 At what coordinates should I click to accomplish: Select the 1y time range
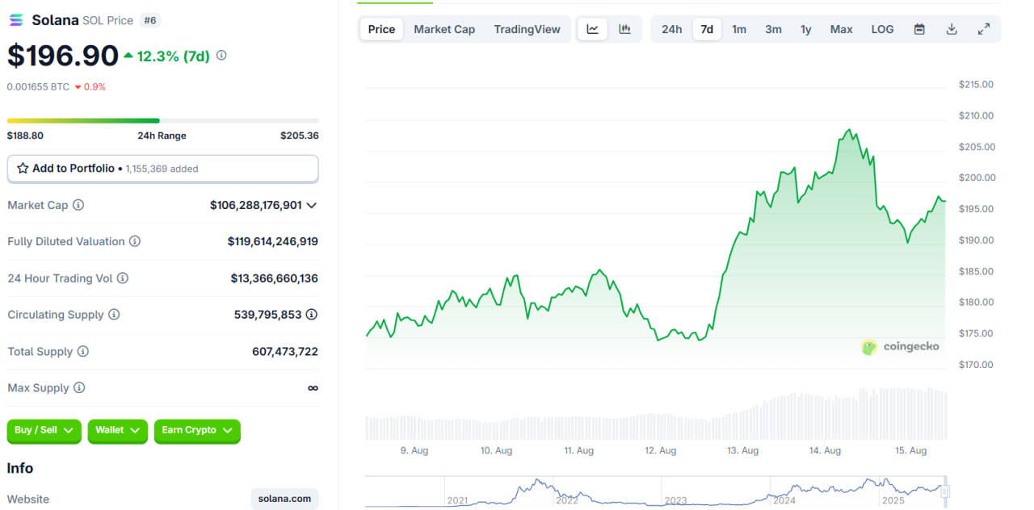click(x=805, y=29)
